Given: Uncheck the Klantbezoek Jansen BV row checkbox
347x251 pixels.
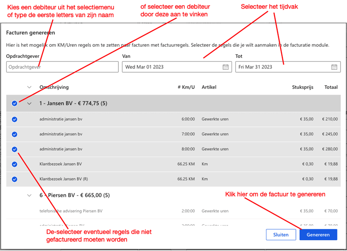Looking at the screenshot, I should pyautogui.click(x=14, y=164).
